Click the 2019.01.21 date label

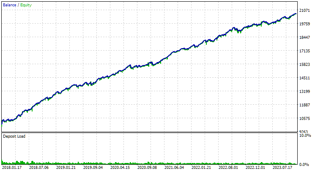(66, 167)
